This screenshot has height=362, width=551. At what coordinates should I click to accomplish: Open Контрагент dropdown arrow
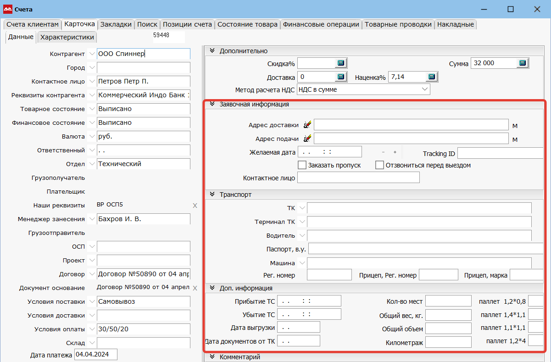[x=92, y=54]
